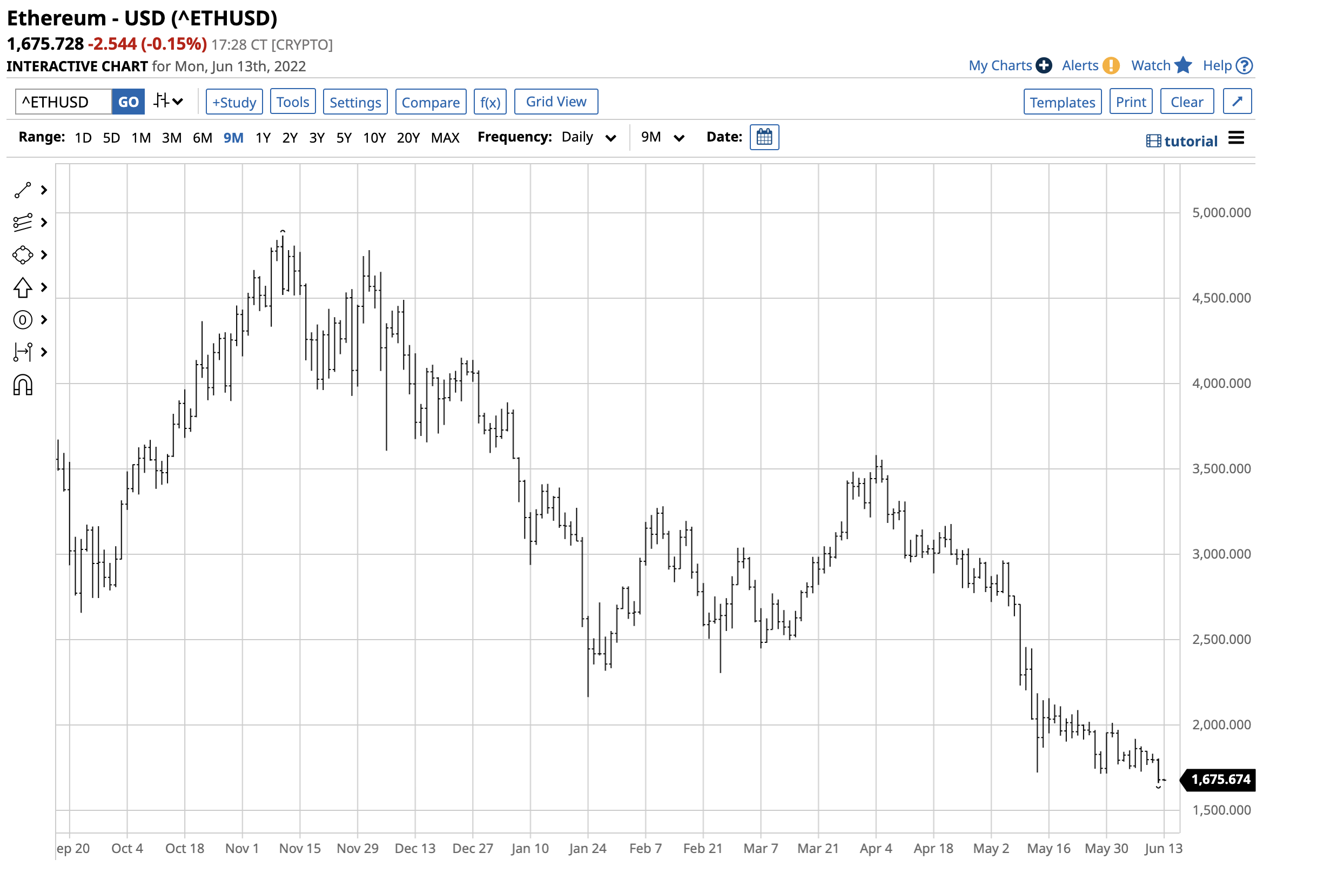
Task: Select the up arrow marker tool
Action: [x=22, y=287]
